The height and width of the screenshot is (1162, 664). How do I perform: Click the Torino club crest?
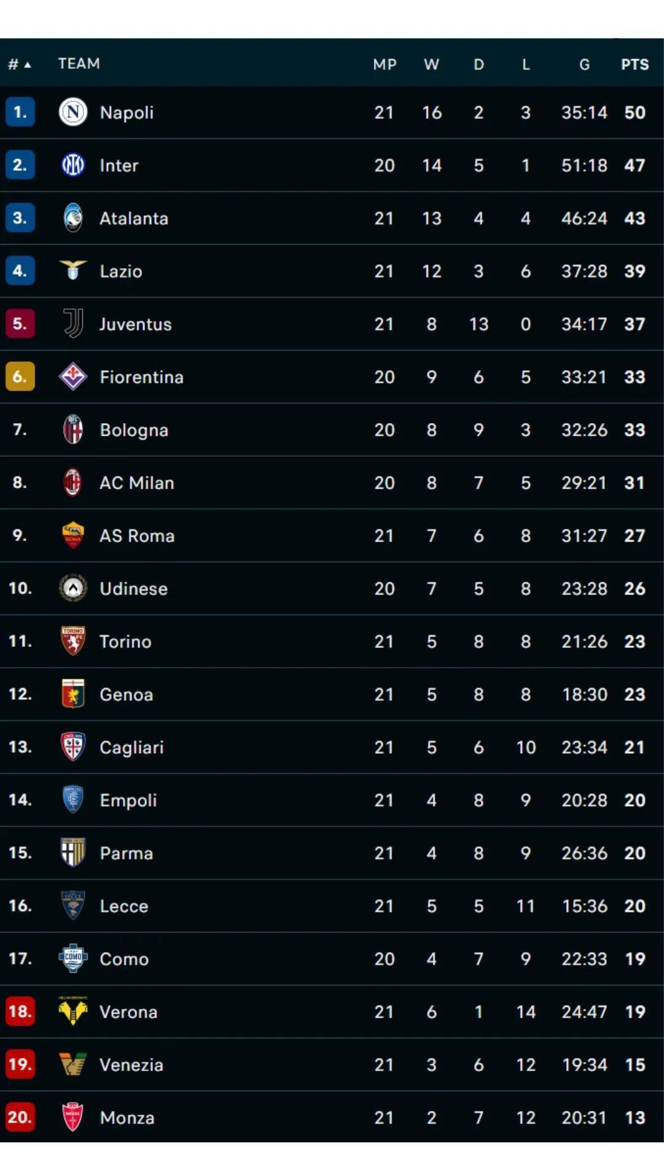(x=73, y=641)
